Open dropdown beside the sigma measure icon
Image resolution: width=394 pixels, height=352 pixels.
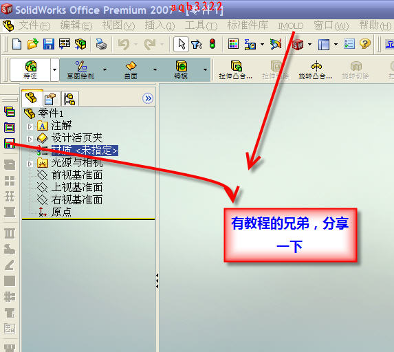(x=263, y=45)
